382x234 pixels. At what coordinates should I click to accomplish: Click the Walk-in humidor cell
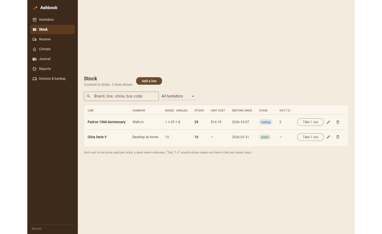point(138,122)
